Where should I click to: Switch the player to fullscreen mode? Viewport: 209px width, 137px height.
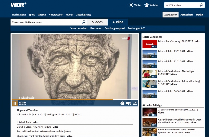(x=135, y=103)
